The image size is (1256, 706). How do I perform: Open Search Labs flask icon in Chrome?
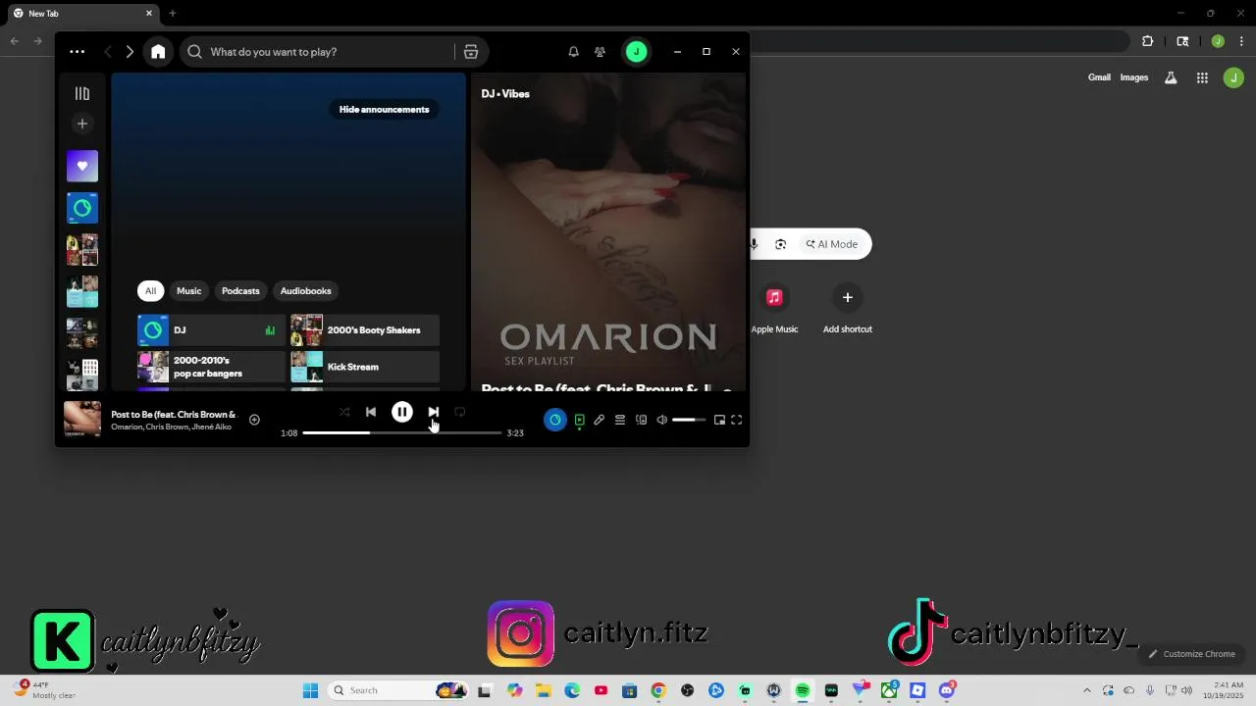click(1171, 77)
